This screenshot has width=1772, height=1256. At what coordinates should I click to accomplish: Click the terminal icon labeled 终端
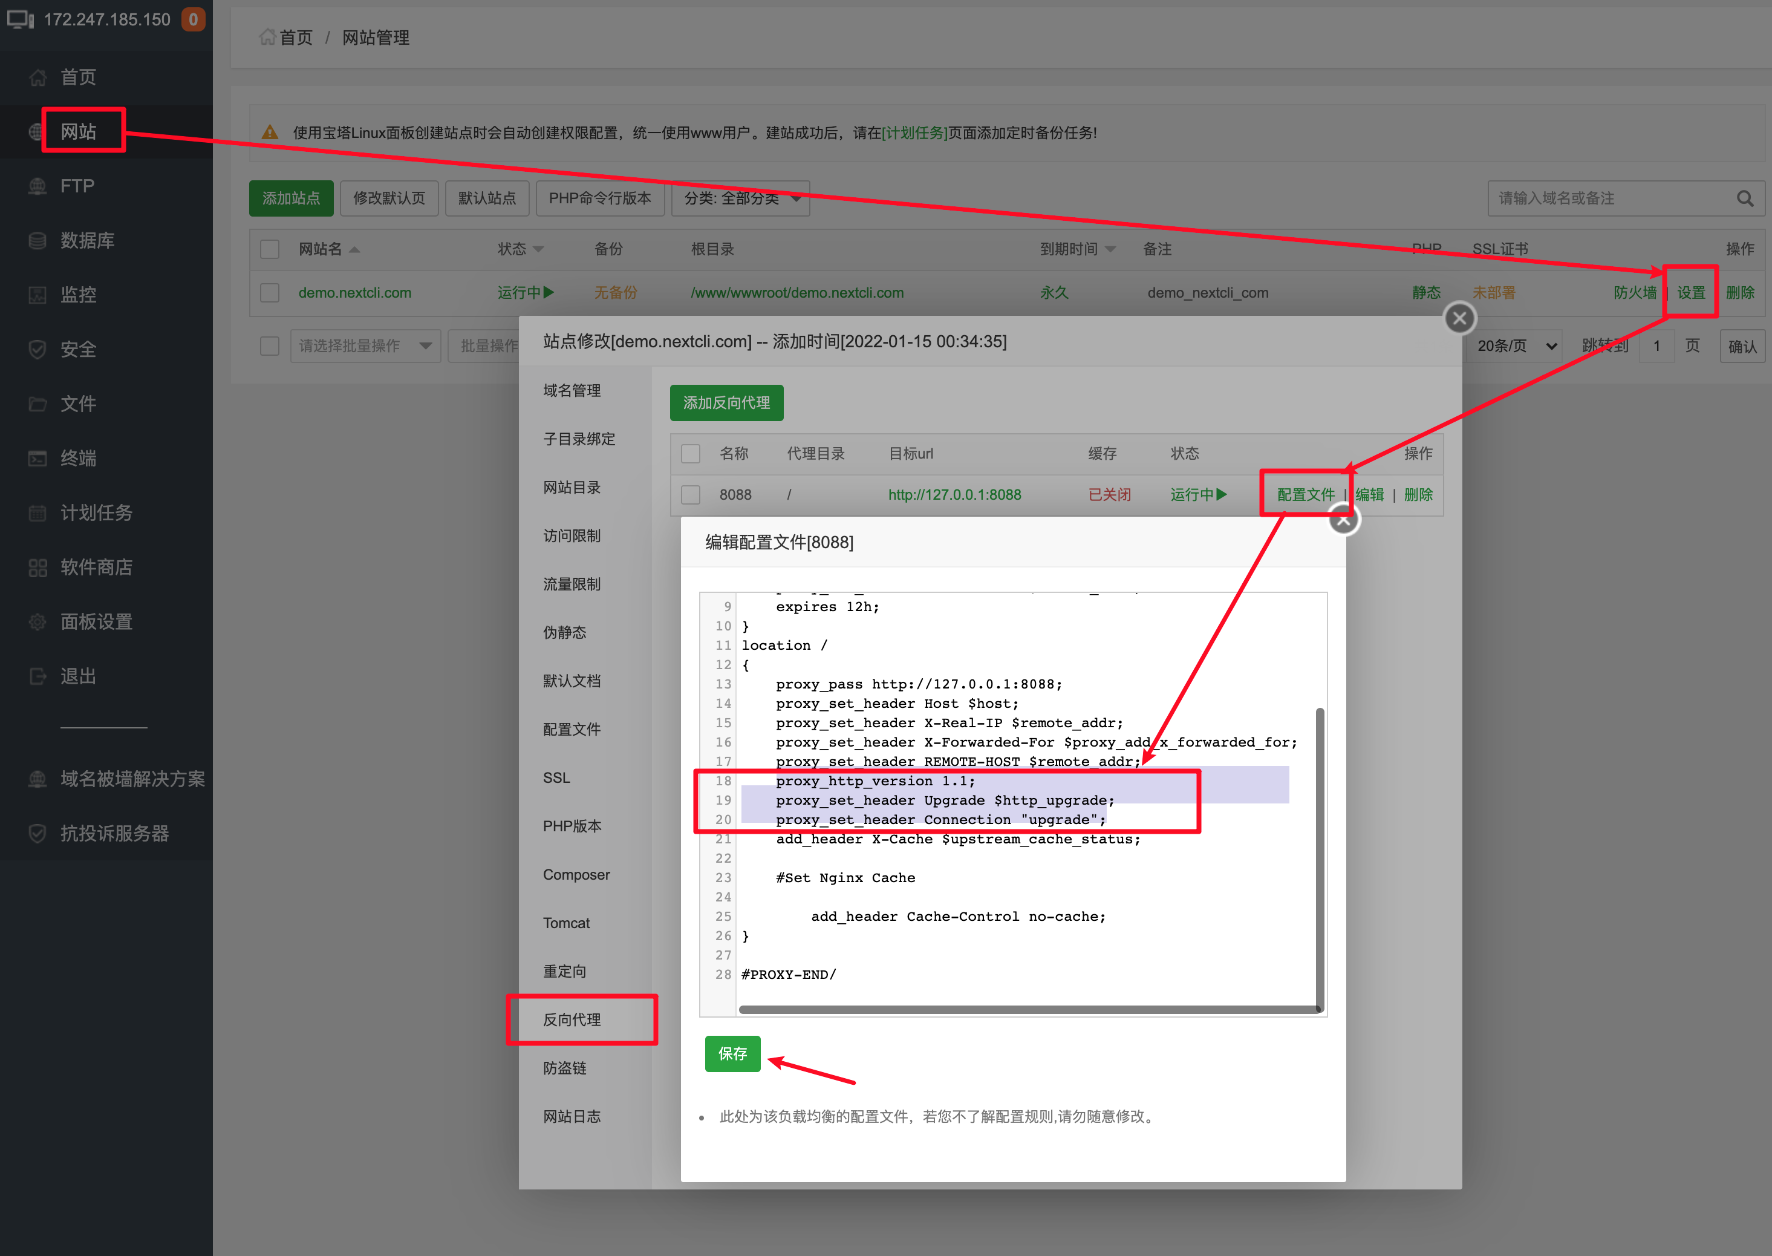[x=37, y=459]
